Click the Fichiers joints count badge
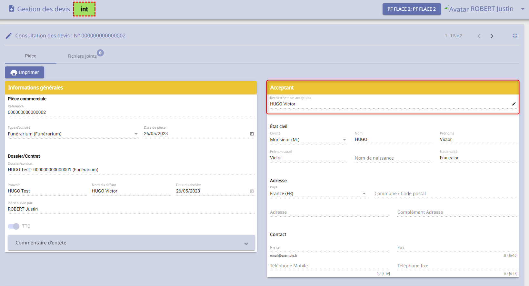 tap(100, 53)
